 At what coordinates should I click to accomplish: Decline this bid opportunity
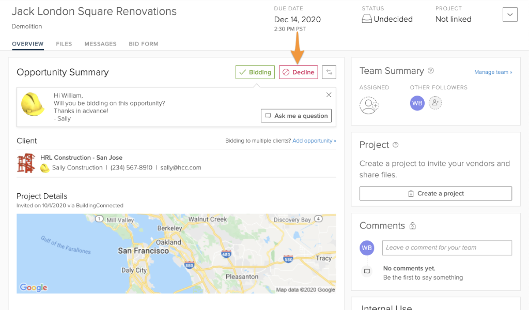pos(298,72)
